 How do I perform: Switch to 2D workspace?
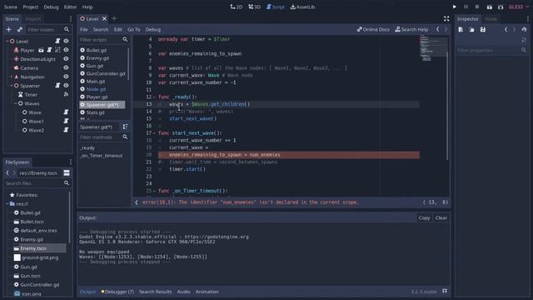coord(237,7)
